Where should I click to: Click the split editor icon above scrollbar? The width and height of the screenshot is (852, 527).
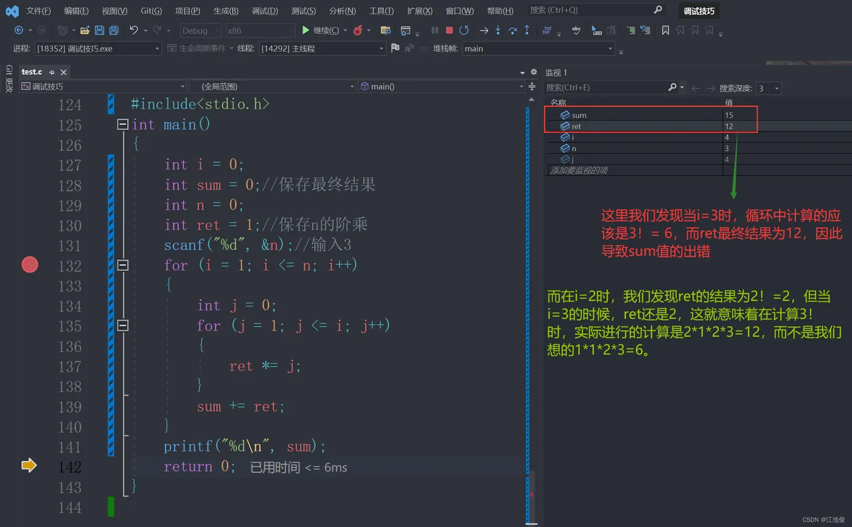click(x=532, y=86)
